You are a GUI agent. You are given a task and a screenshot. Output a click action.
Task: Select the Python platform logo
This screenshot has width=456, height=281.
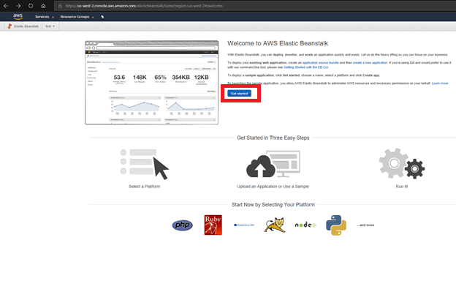click(x=336, y=225)
